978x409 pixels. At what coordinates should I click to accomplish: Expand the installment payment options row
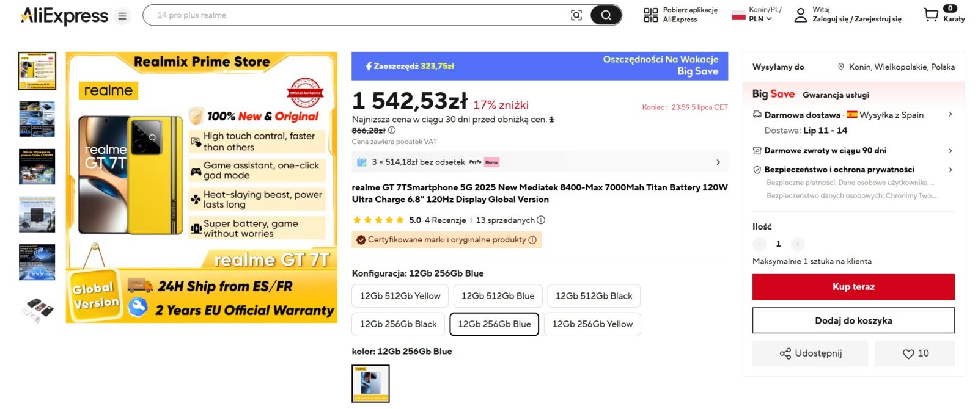[x=718, y=162]
